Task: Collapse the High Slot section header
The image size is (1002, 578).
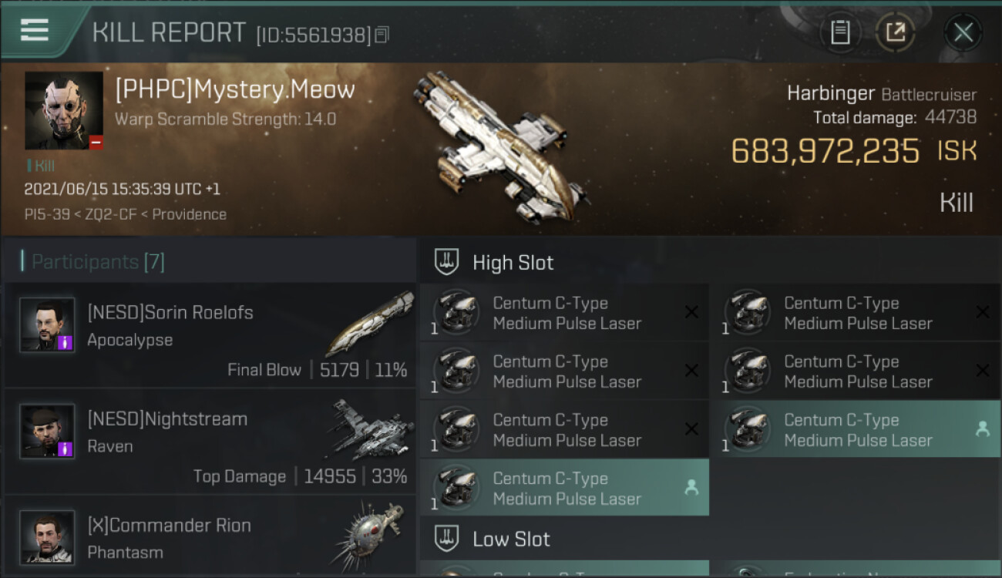Action: coord(513,263)
